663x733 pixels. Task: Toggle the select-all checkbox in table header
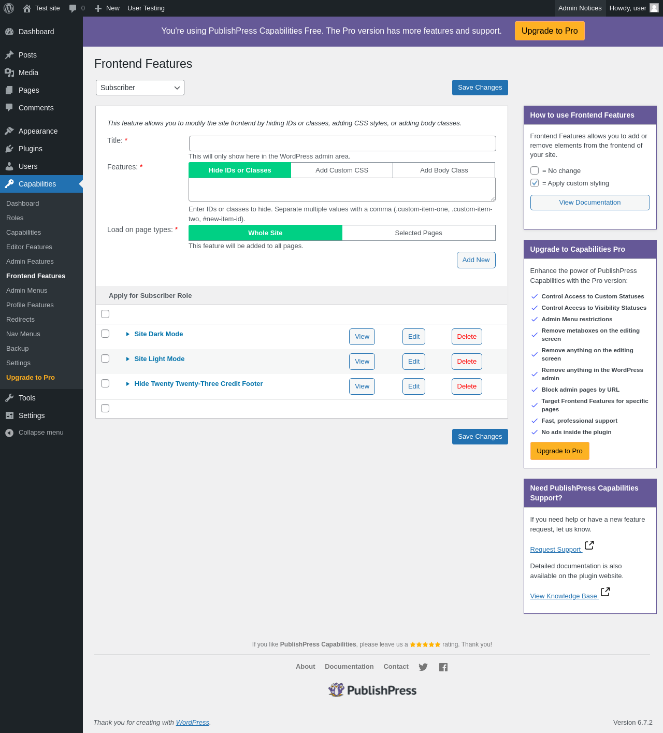105,314
